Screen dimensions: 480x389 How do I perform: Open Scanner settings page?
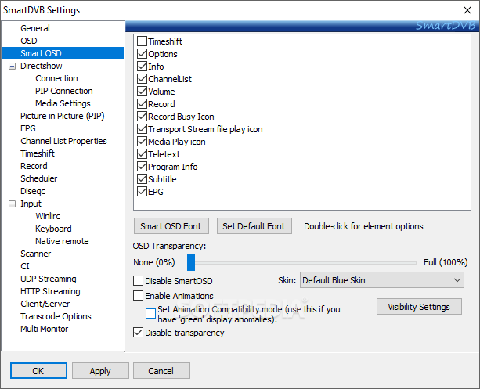tap(35, 254)
